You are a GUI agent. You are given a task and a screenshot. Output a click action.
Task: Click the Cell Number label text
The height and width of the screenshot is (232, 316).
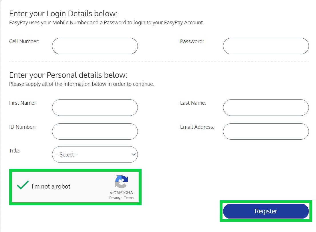[24, 41]
